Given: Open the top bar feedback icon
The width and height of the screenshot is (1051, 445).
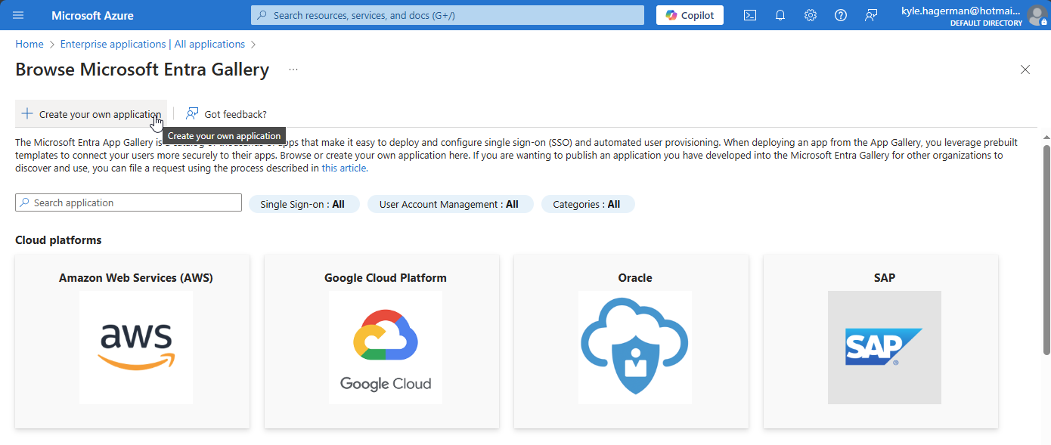Looking at the screenshot, I should pyautogui.click(x=871, y=15).
